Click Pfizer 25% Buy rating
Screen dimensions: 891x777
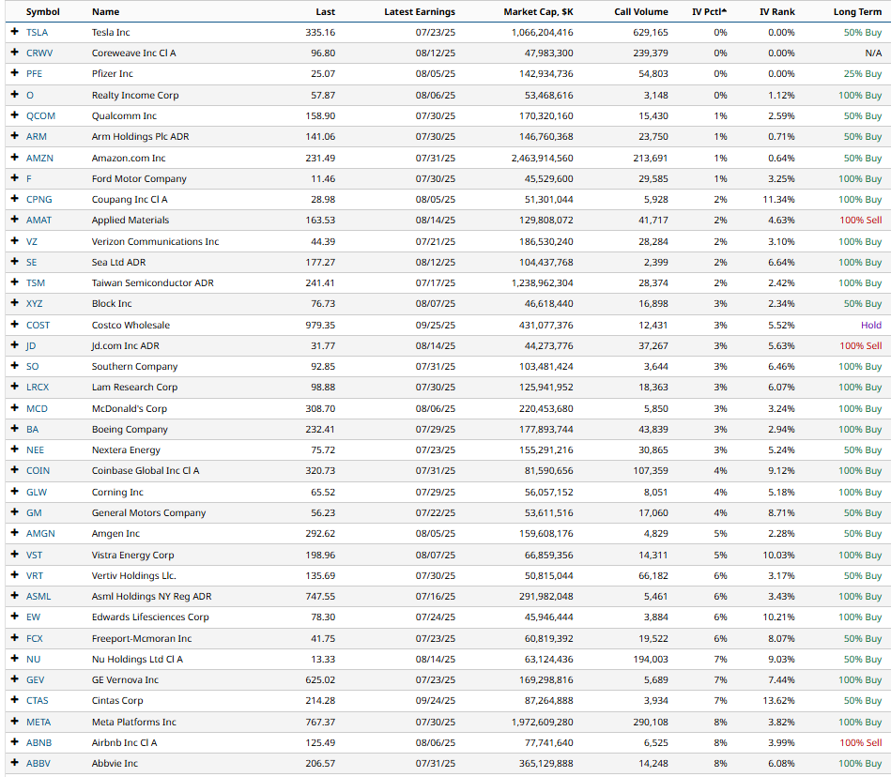click(x=863, y=74)
